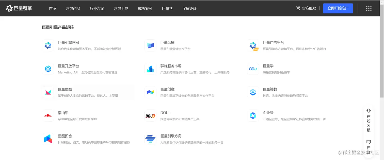Click description 海量营销知识免费学

[x=276, y=72]
